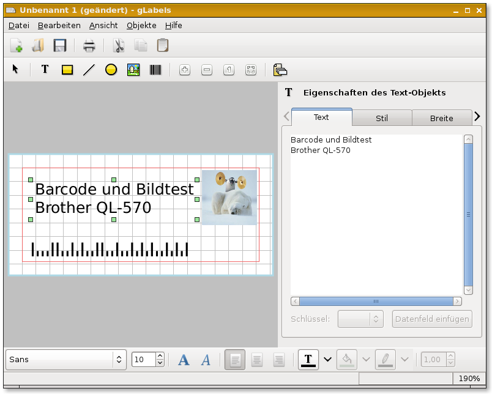Open the Ansicht menu
Image resolution: width=492 pixels, height=394 pixels.
pyautogui.click(x=103, y=26)
